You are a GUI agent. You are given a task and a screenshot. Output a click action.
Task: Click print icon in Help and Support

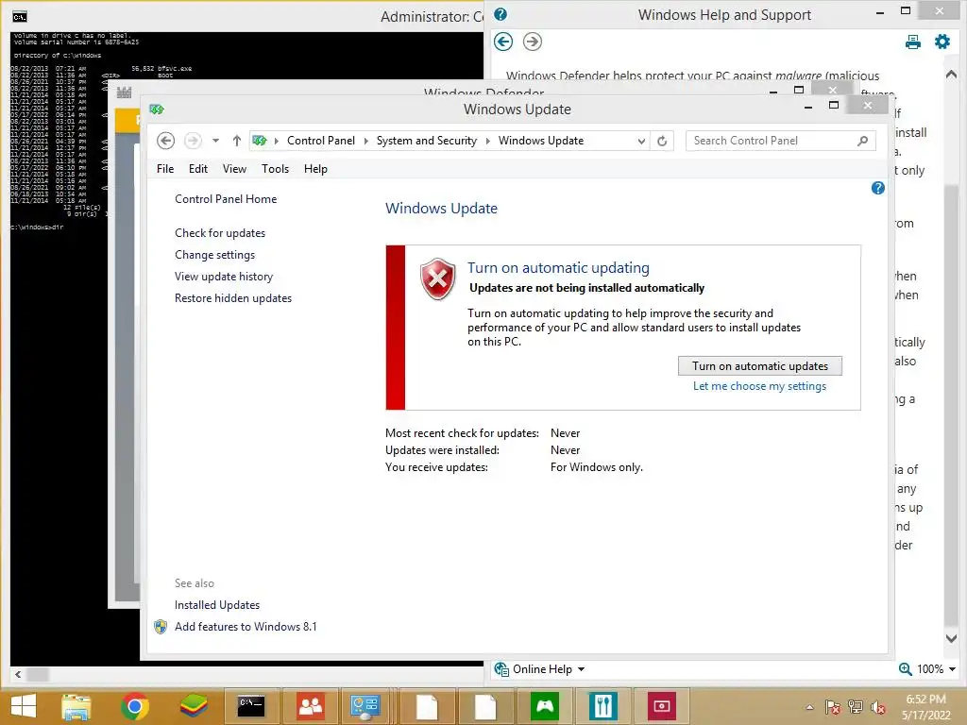pyautogui.click(x=913, y=42)
